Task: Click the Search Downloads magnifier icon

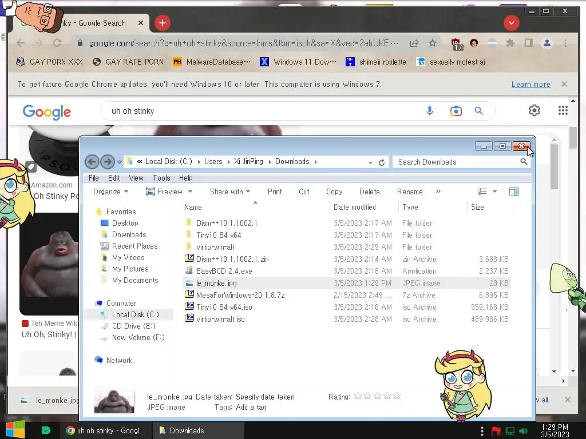Action: tap(524, 162)
